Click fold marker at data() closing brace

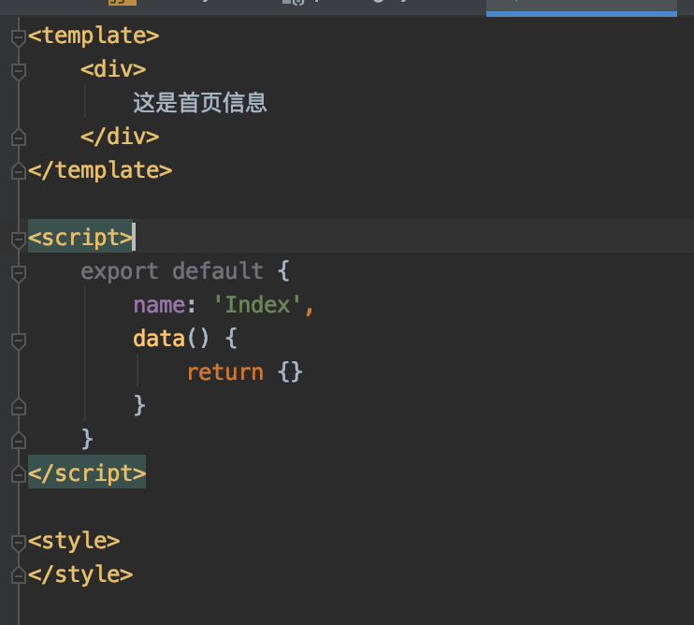pyautogui.click(x=18, y=407)
